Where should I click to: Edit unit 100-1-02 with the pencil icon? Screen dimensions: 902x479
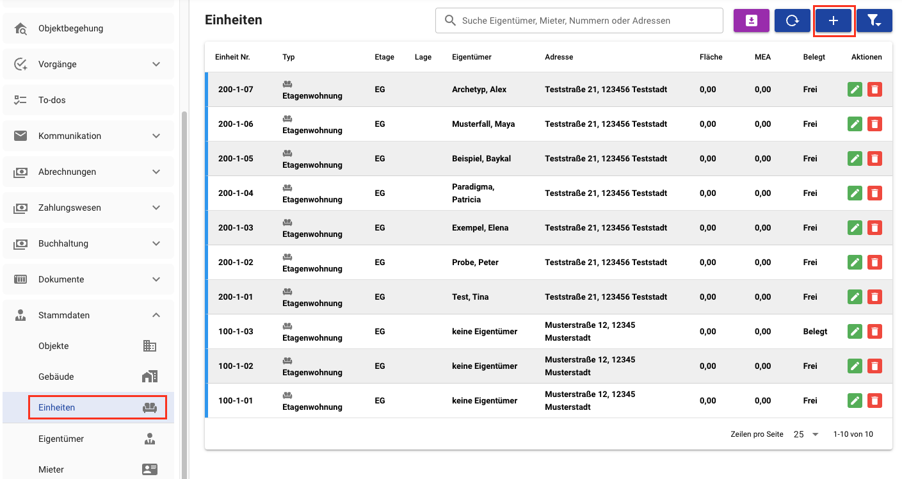(855, 366)
